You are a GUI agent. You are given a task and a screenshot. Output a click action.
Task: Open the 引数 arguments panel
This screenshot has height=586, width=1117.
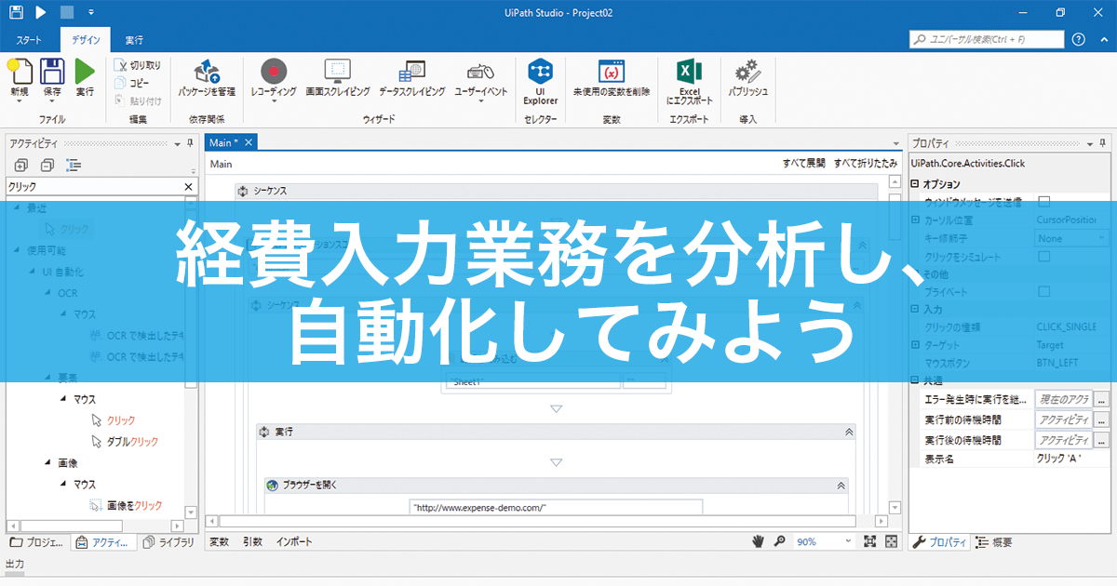(x=252, y=541)
